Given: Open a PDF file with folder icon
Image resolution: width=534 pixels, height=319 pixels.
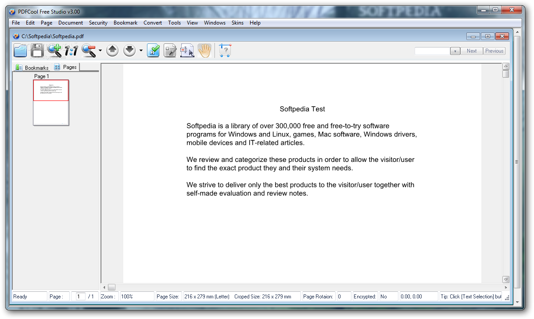Looking at the screenshot, I should coord(20,50).
